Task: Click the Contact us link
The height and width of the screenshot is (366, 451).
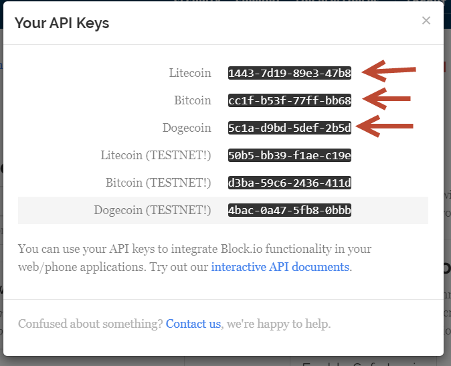Action: tap(193, 324)
